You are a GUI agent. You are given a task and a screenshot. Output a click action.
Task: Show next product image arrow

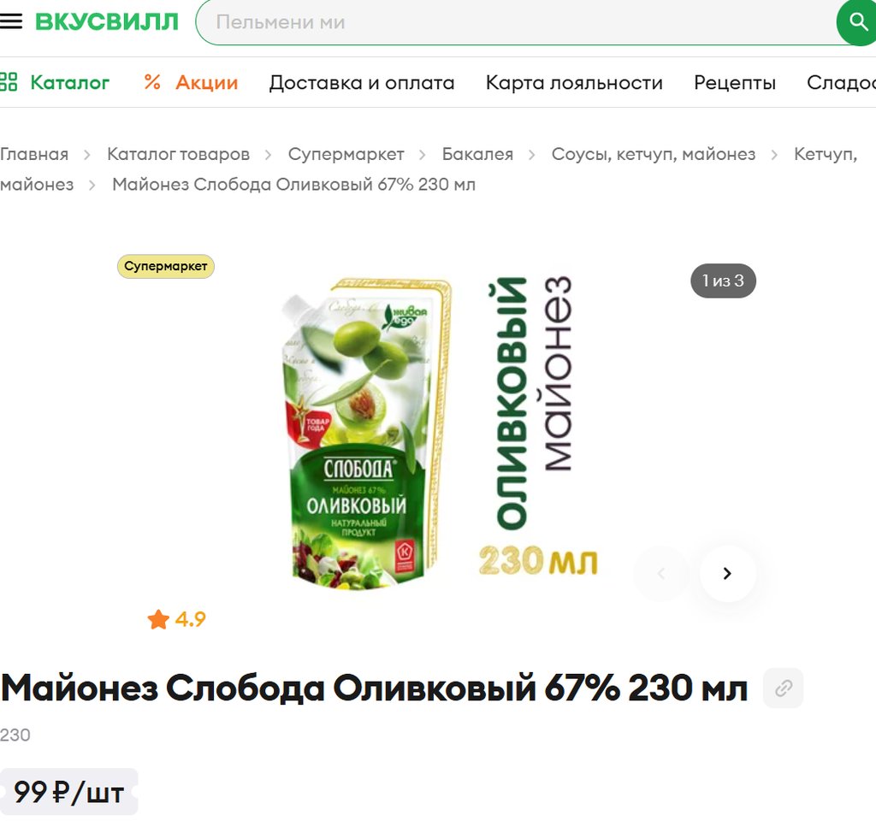(x=727, y=574)
